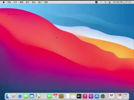
Task: Launch Reminders from the Dock
Action: tap(67, 96)
